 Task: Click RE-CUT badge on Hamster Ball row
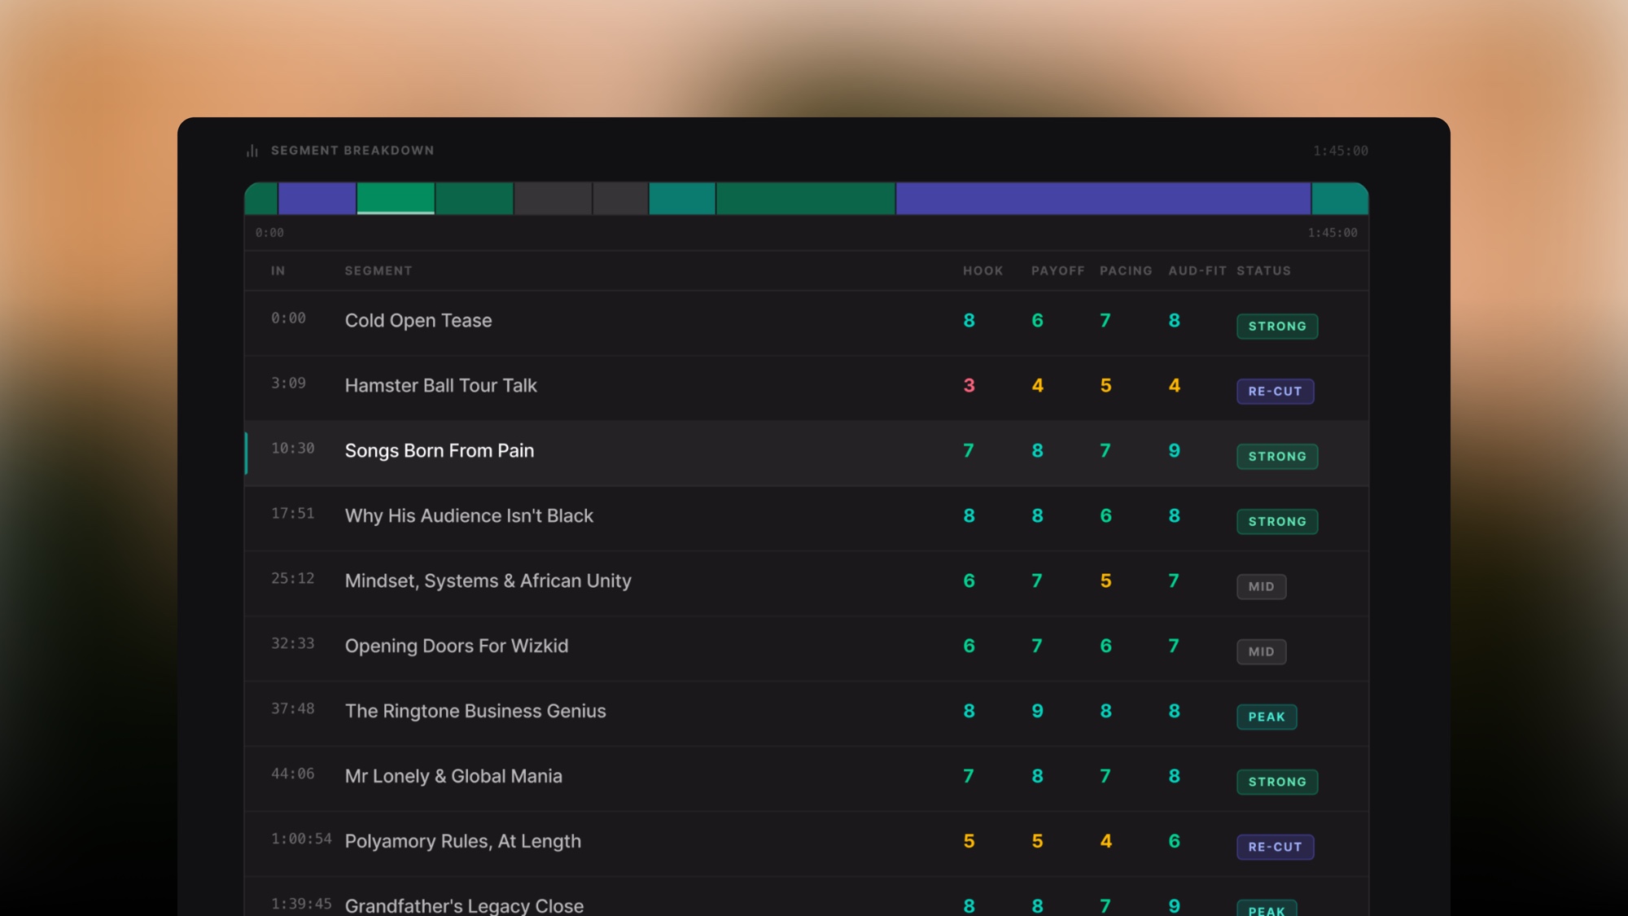(x=1275, y=391)
